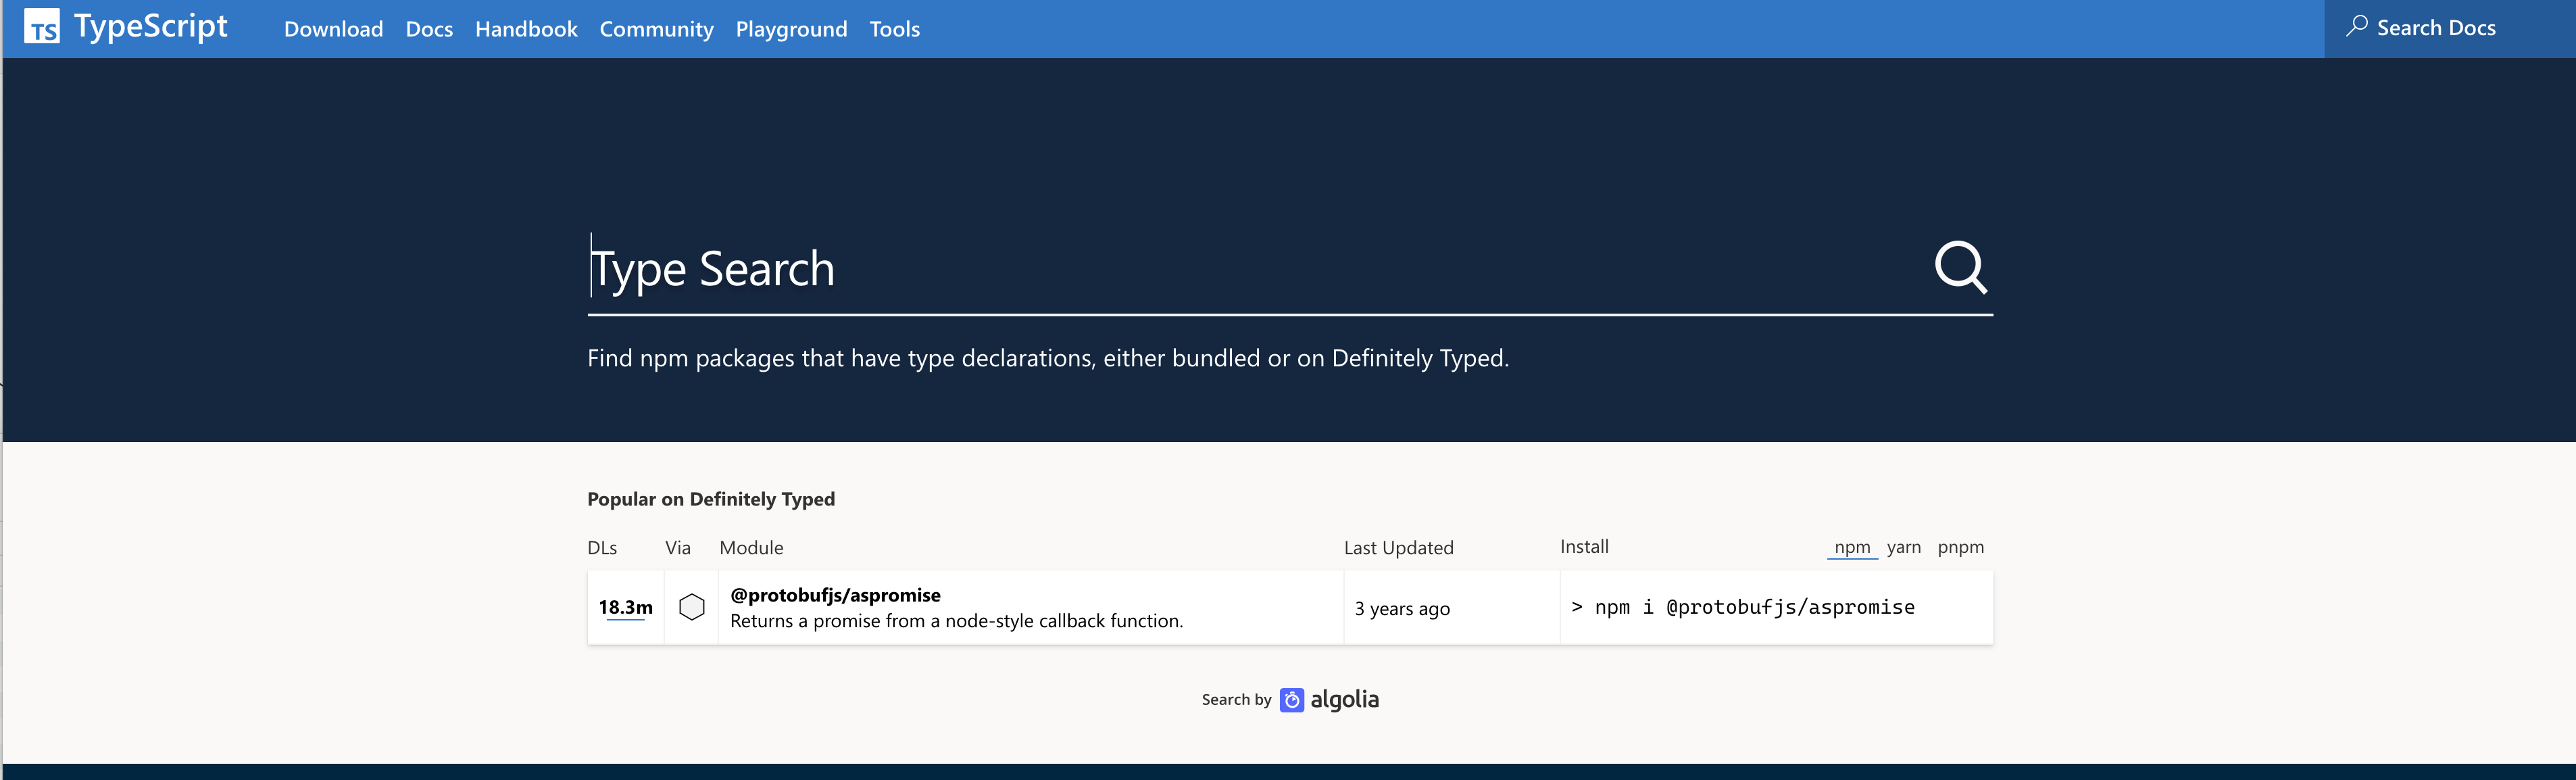Go to the Handbook page

526,29
